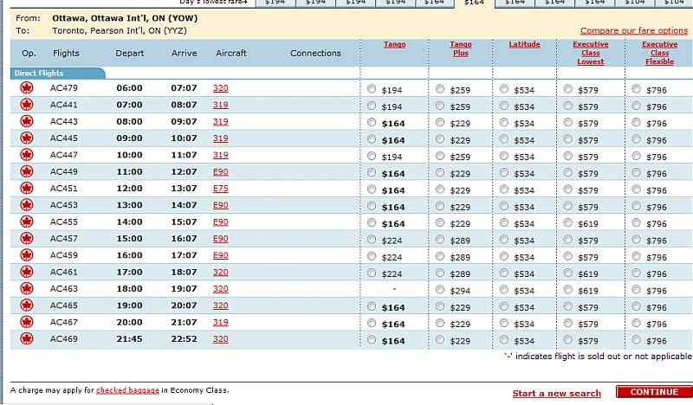This screenshot has height=405, width=693.
Task: Open the Latitude fare column header link
Action: tap(524, 44)
